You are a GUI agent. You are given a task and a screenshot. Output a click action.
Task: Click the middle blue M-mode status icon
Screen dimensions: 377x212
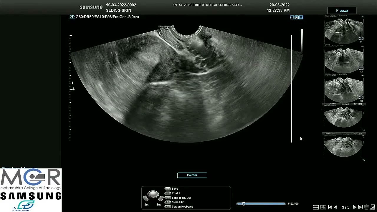(x=297, y=17)
